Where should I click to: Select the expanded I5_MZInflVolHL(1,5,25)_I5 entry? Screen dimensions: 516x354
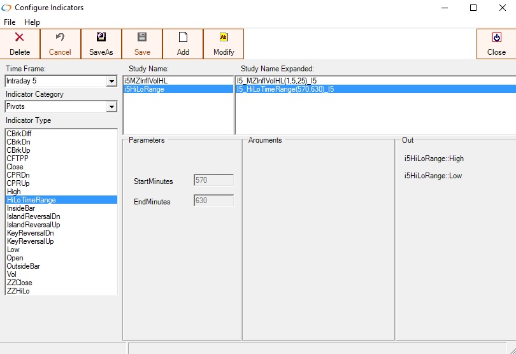276,81
